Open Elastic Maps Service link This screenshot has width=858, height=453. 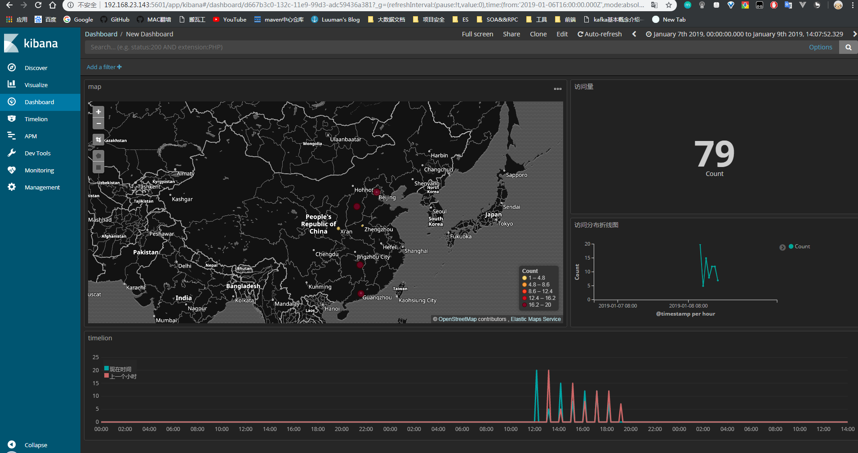[x=536, y=319]
